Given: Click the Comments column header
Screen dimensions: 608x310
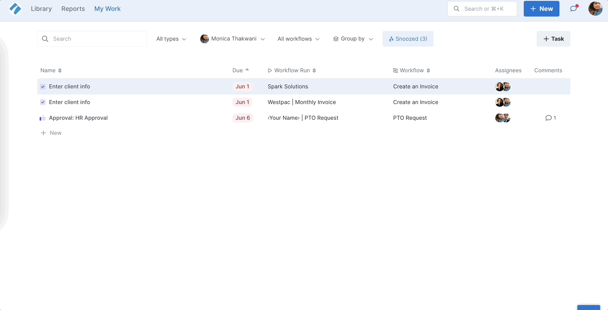Looking at the screenshot, I should pos(548,71).
